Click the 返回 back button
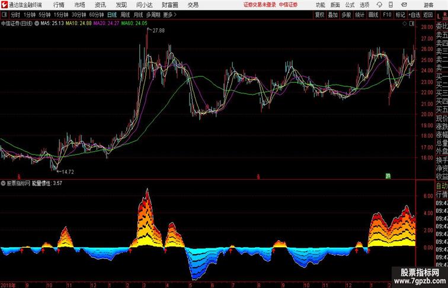 (x=428, y=15)
